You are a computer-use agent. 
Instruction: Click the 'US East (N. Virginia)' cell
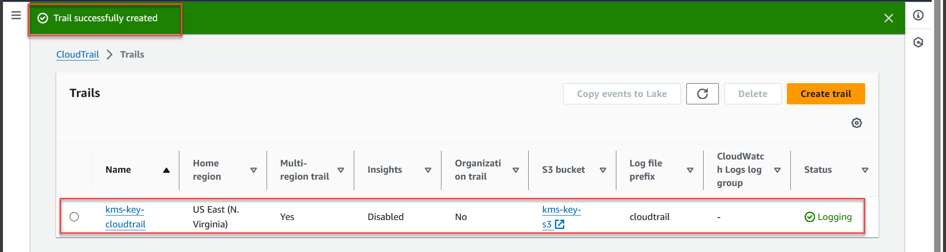point(216,217)
